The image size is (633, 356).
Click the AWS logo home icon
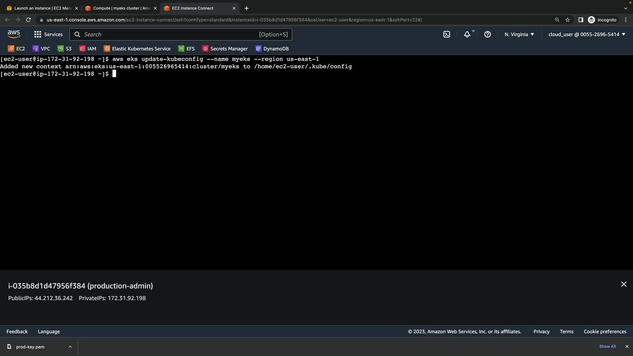[14, 34]
